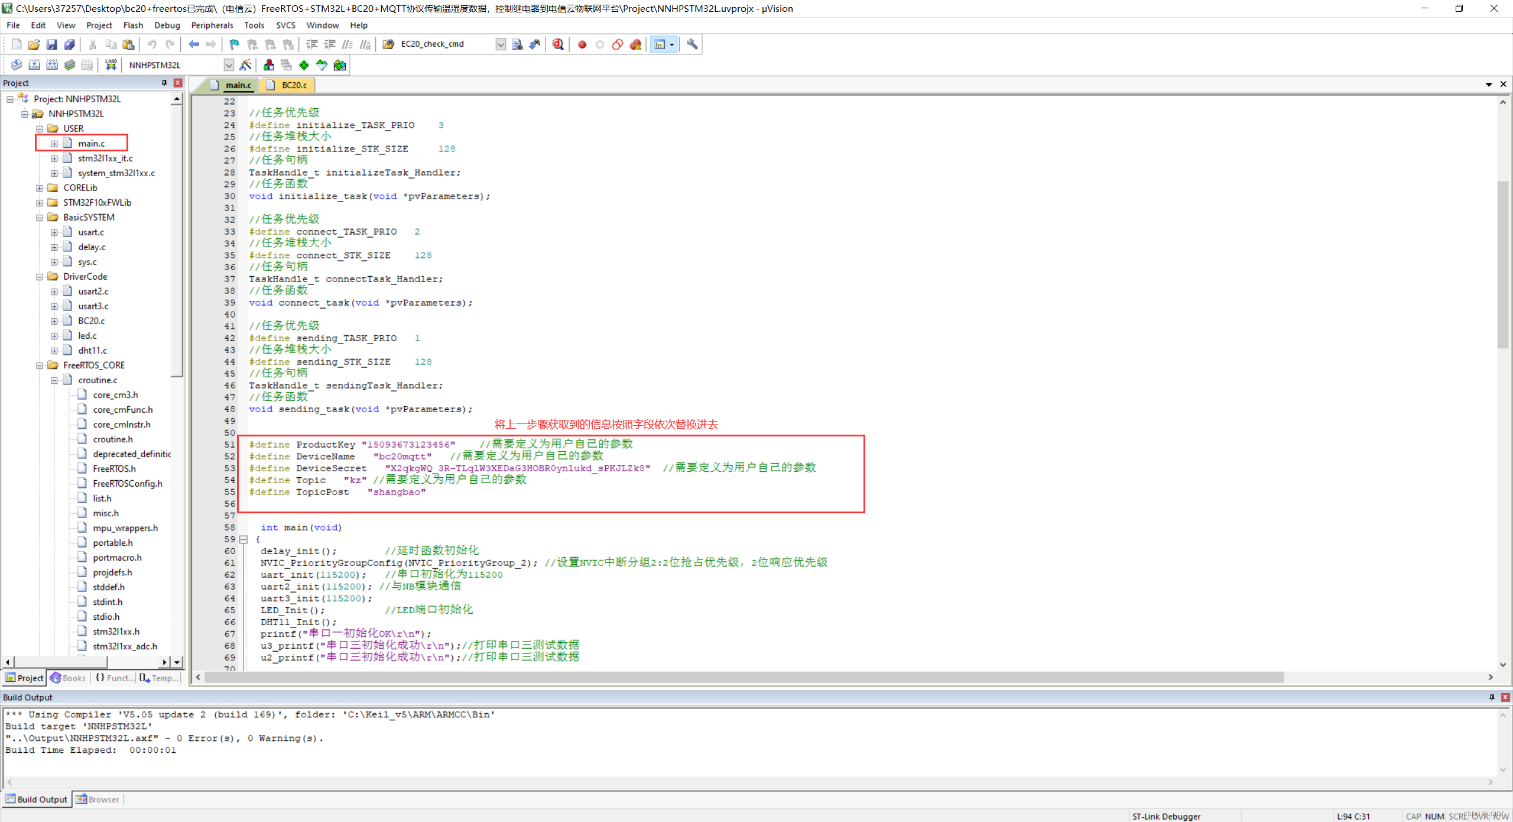Paste with the clipboard toolbar icon

[128, 44]
